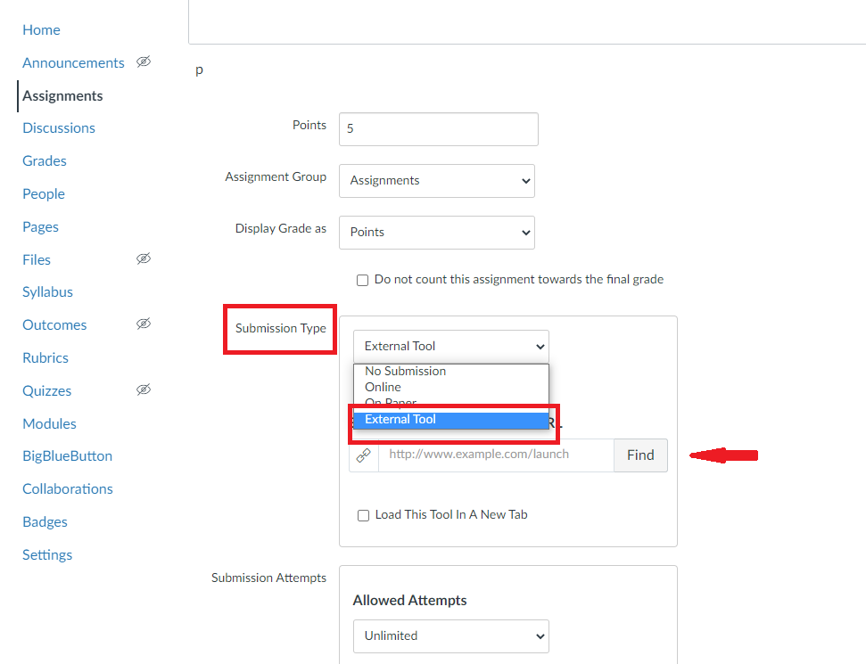Open the Display Grade as dropdown
The width and height of the screenshot is (866, 664).
click(x=437, y=233)
